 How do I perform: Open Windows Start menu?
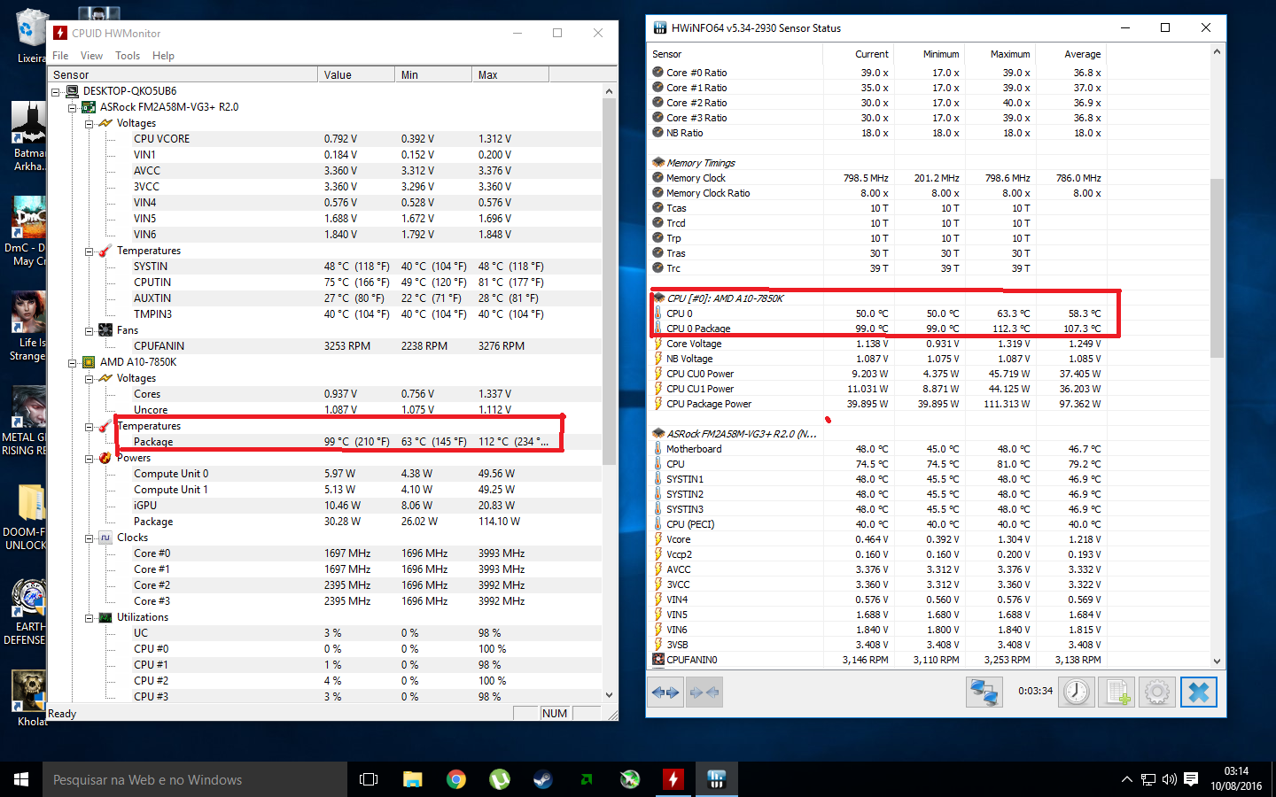pyautogui.click(x=21, y=779)
